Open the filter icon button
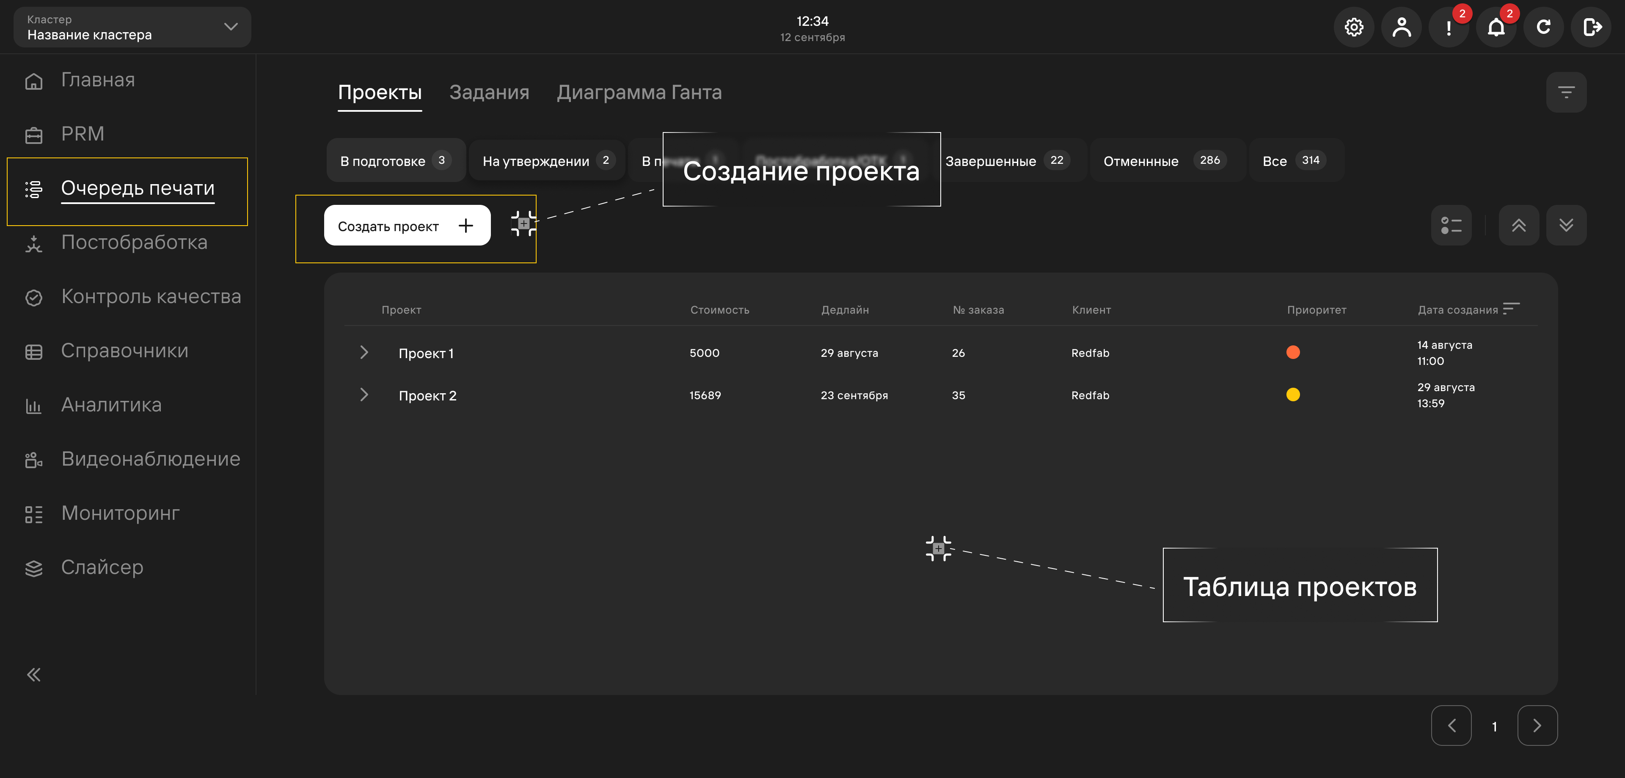The height and width of the screenshot is (778, 1625). click(x=1566, y=92)
